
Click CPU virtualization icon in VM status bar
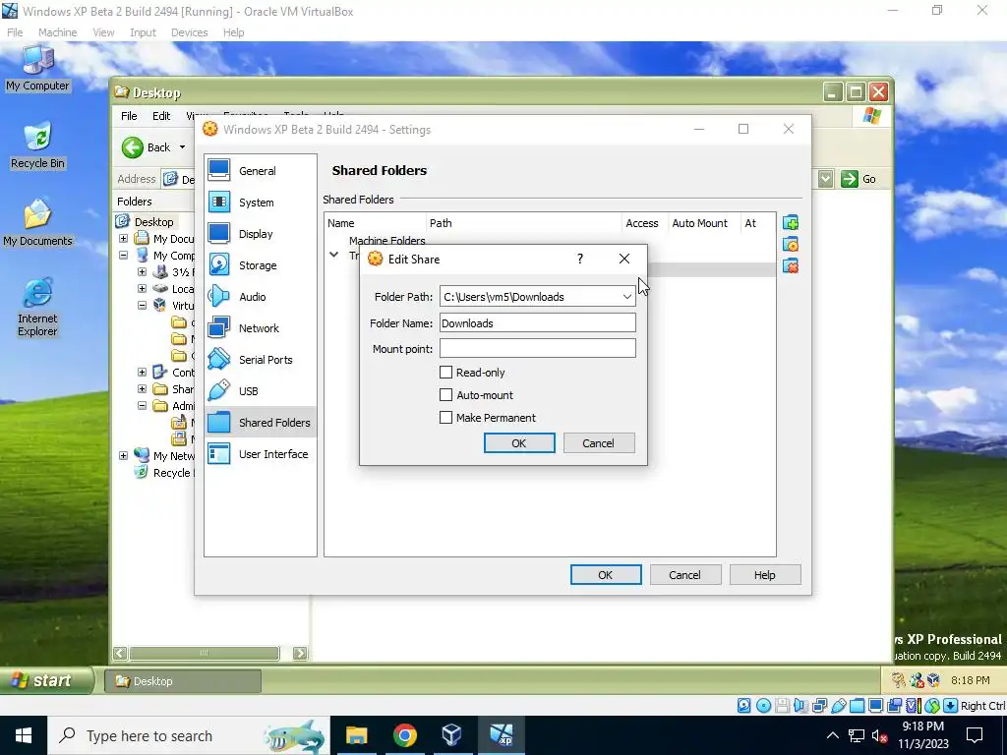914,706
